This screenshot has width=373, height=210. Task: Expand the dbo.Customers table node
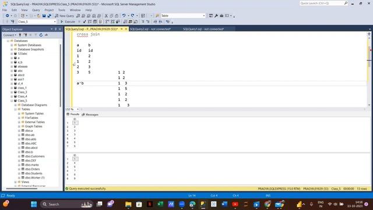[19, 156]
